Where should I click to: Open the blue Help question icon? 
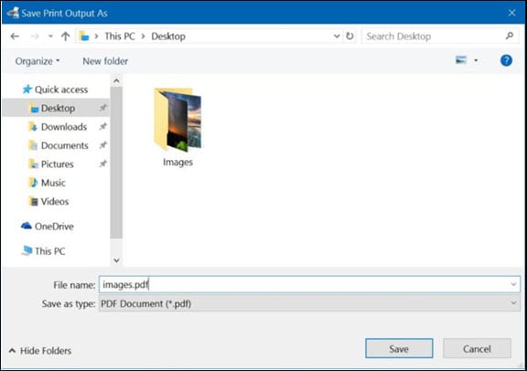click(x=506, y=61)
